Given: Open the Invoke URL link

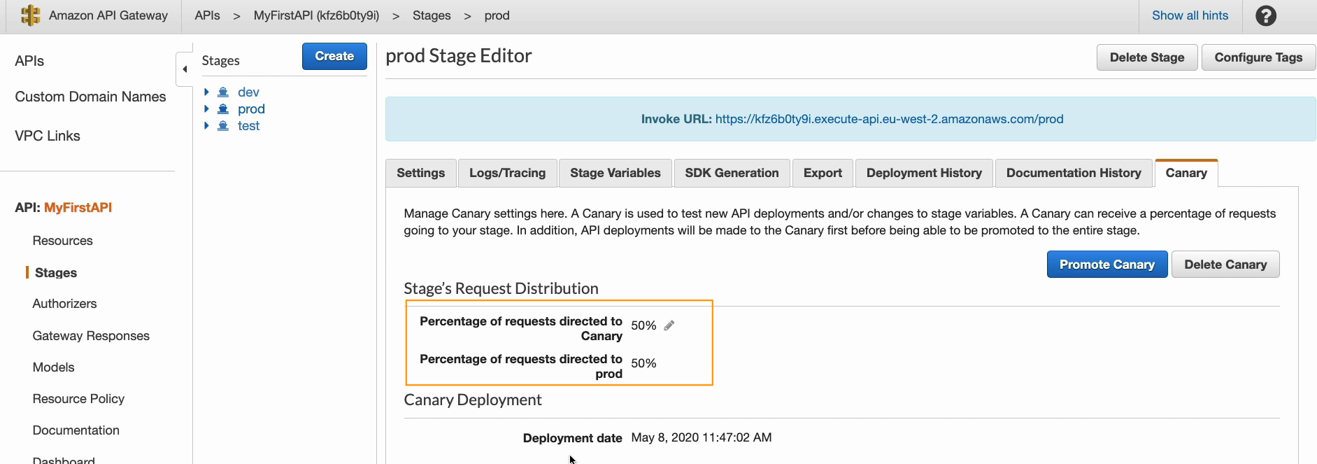Looking at the screenshot, I should click(889, 119).
